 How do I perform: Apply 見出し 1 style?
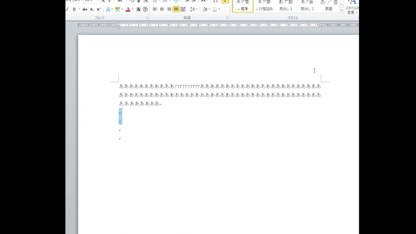coord(286,6)
